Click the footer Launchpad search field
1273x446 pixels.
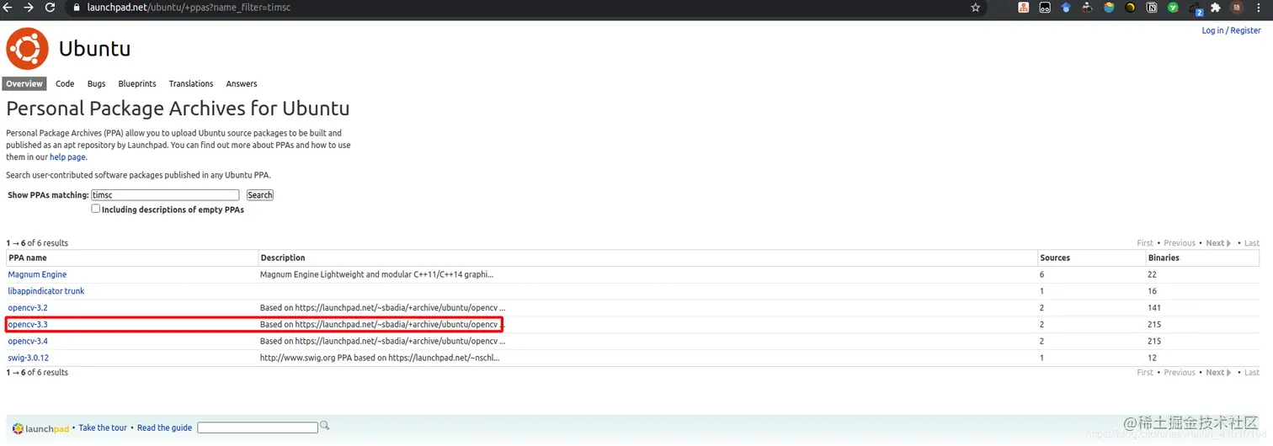pos(258,427)
